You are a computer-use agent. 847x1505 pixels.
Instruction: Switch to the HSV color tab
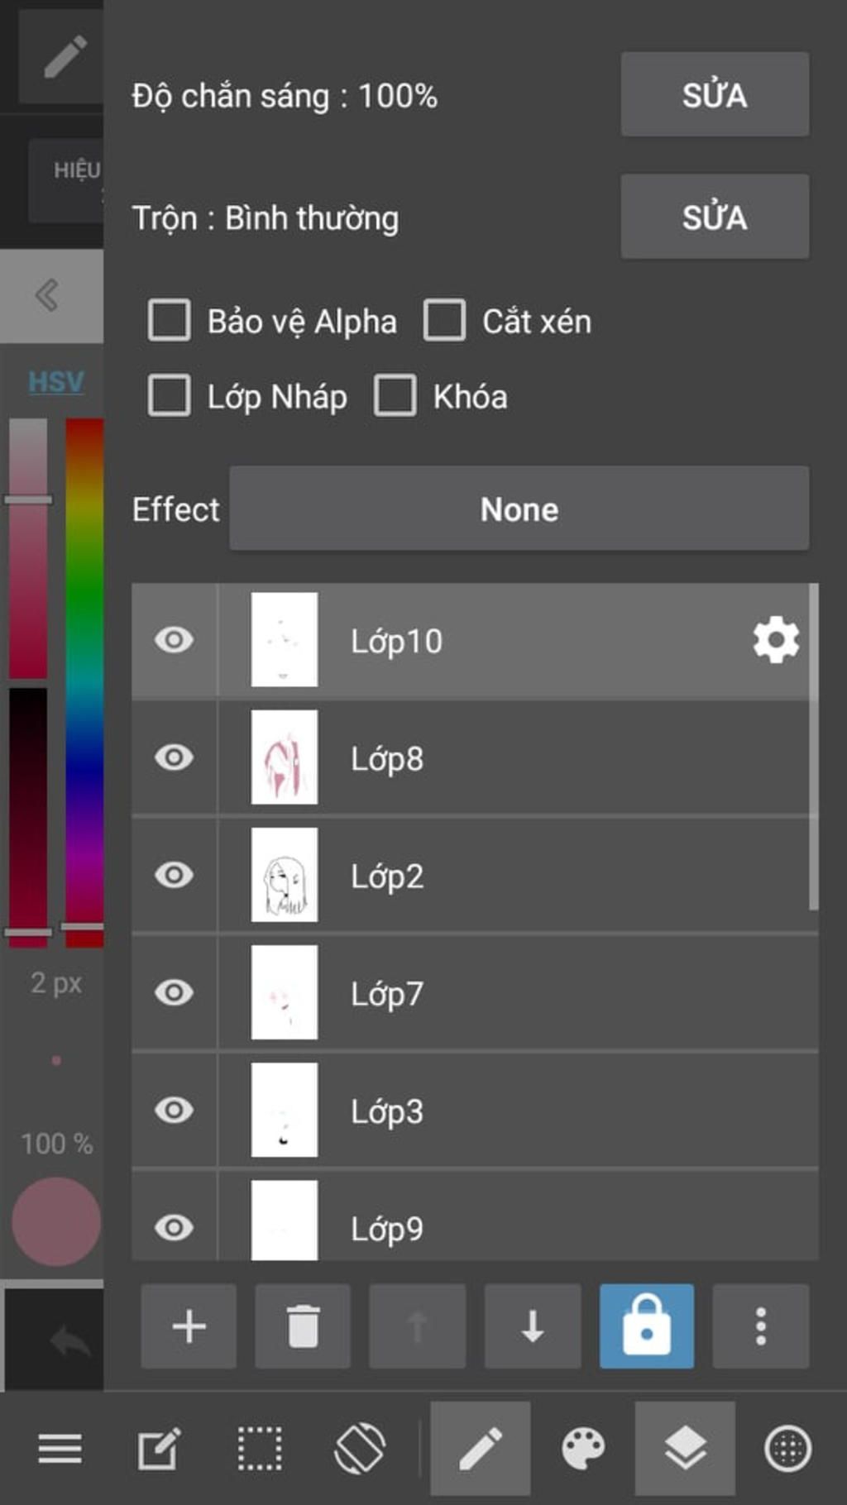(56, 381)
